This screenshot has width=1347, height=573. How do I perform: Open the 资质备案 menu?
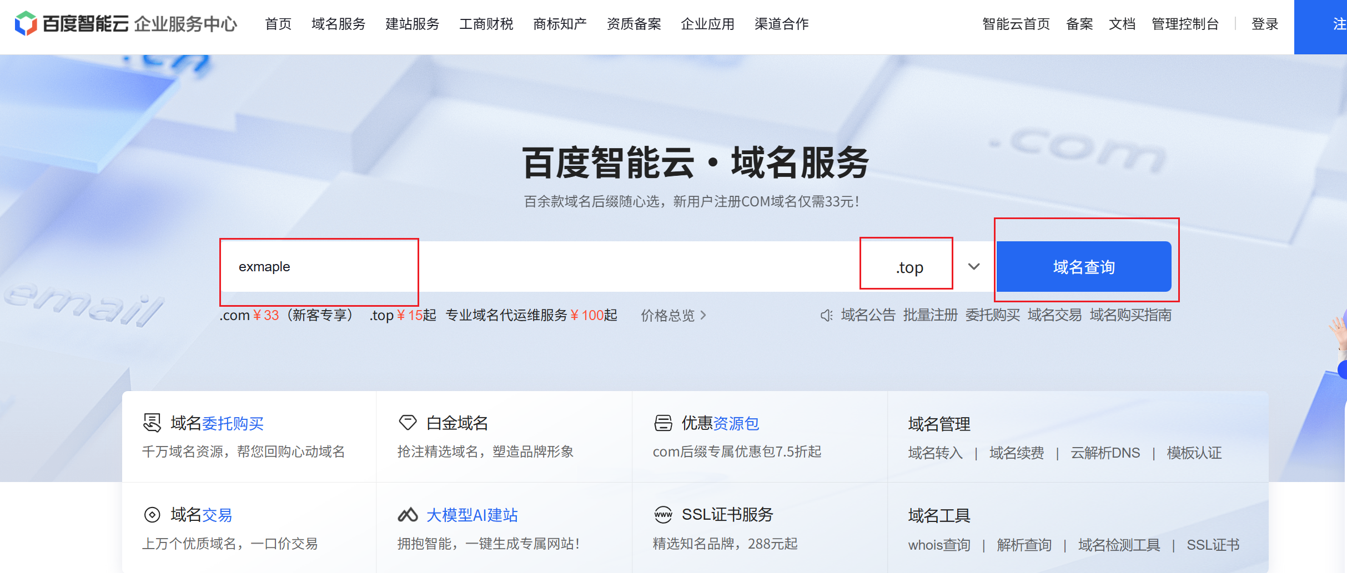pos(634,24)
